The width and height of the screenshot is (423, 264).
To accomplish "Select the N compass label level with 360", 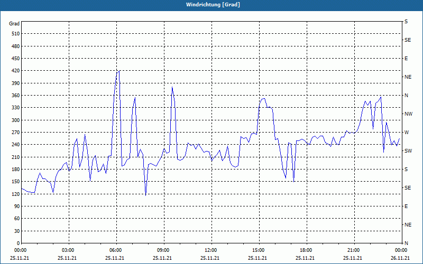I will (406, 96).
